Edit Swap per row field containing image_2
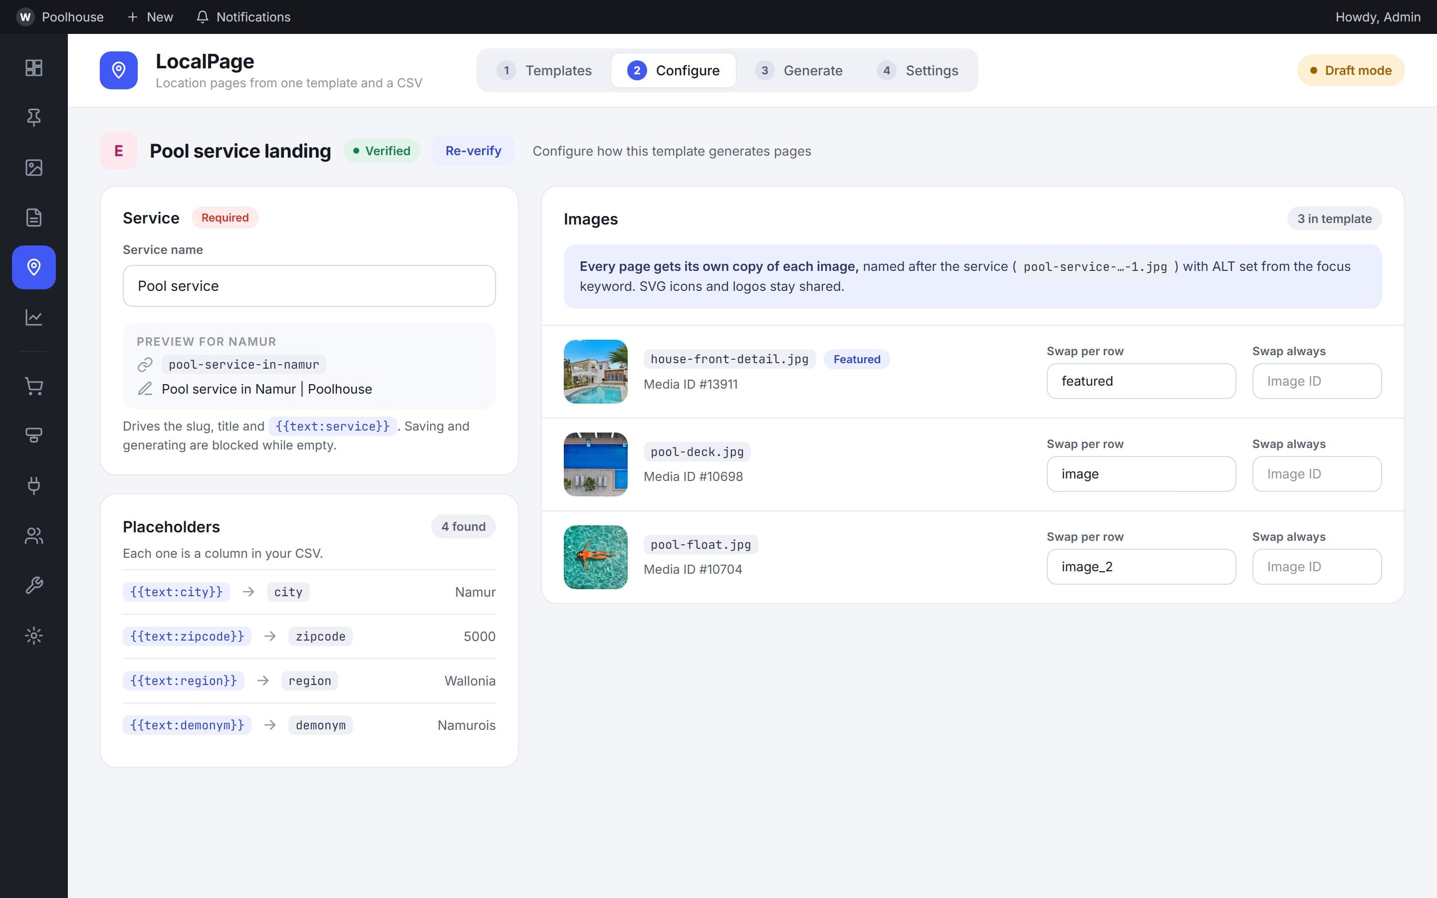This screenshot has height=898, width=1437. tap(1141, 567)
